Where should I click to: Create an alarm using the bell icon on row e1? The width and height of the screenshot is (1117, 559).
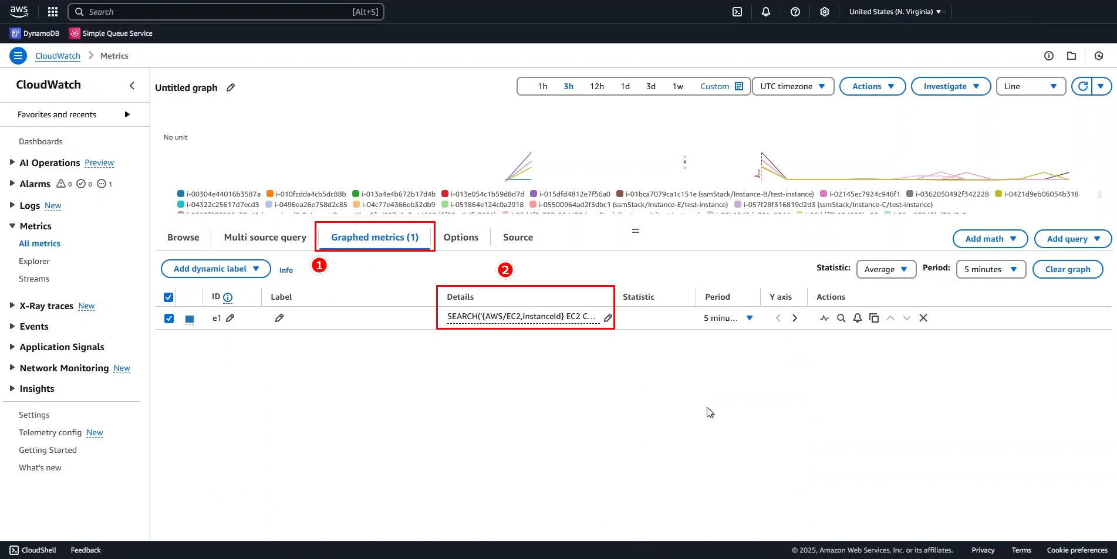(857, 317)
